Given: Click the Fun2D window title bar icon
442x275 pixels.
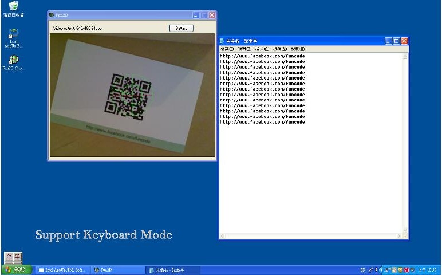Looking at the screenshot, I should (52, 15).
